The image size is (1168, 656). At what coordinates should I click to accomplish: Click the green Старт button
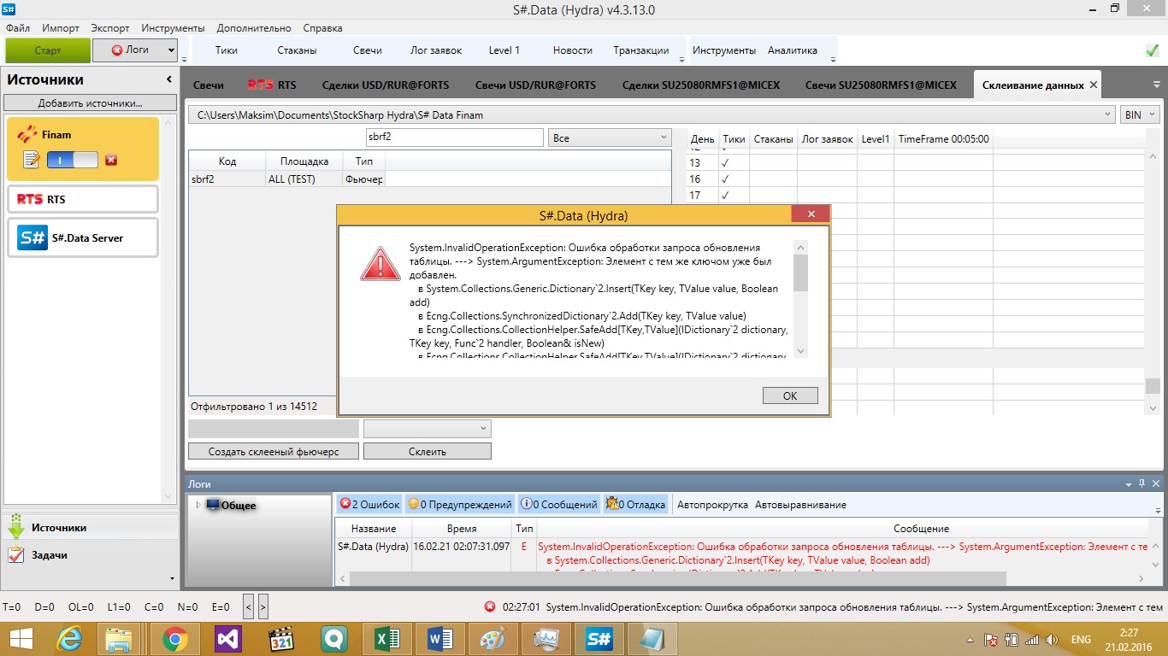[x=48, y=50]
